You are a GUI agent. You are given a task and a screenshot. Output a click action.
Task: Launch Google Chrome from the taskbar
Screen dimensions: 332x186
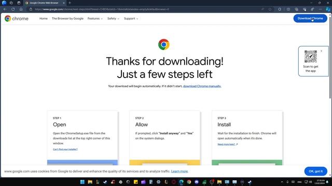click(189, 182)
